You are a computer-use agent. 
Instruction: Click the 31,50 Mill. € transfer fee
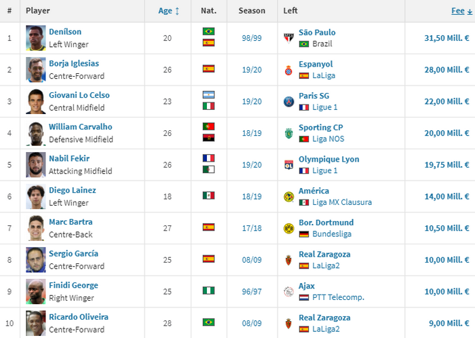(444, 38)
